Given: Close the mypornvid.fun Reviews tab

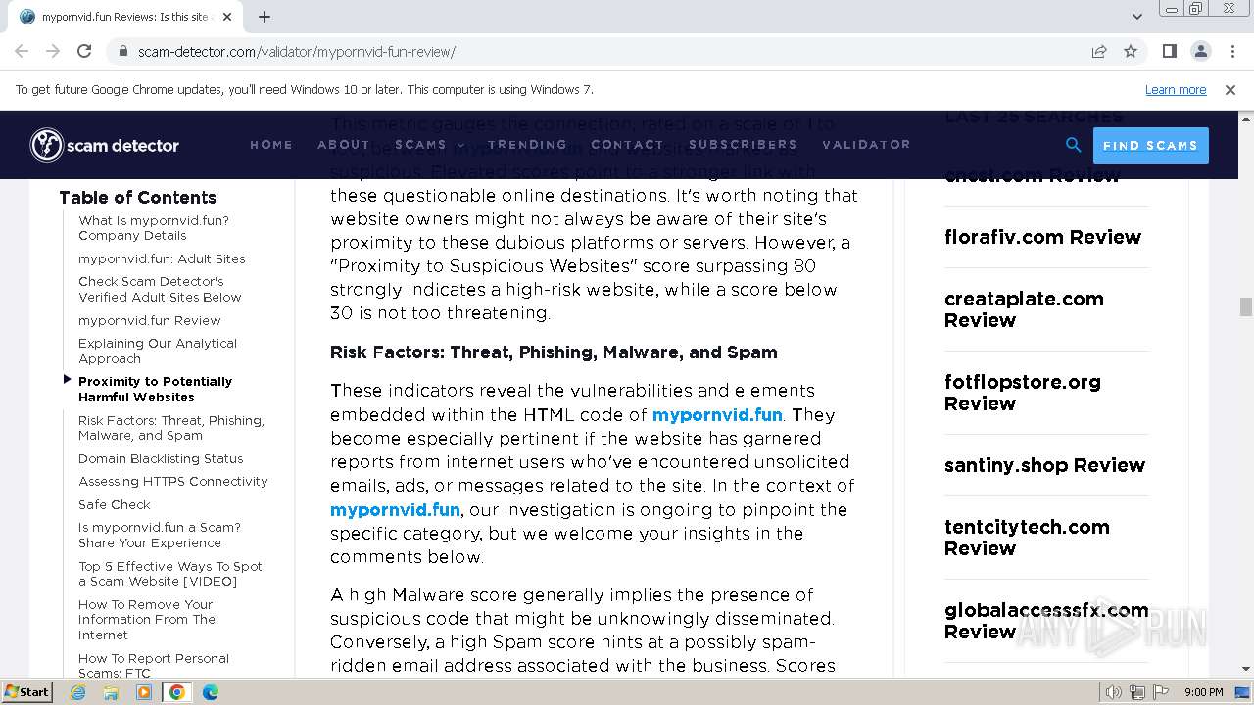Looking at the screenshot, I should 228,17.
